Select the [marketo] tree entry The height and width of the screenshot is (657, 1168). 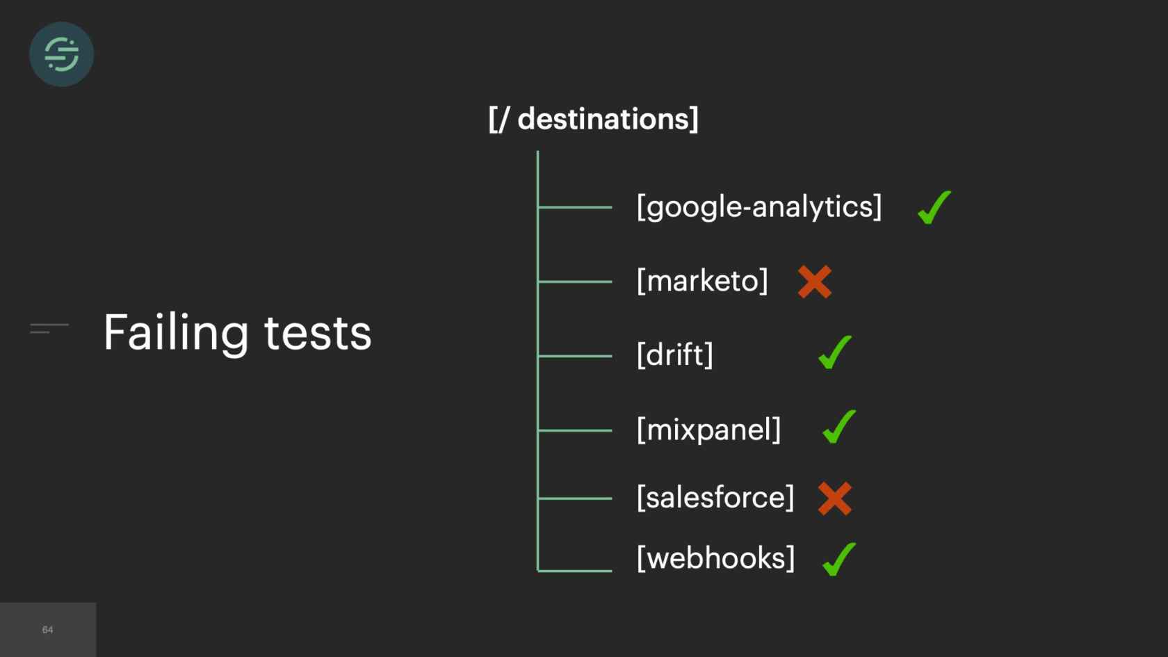click(702, 282)
